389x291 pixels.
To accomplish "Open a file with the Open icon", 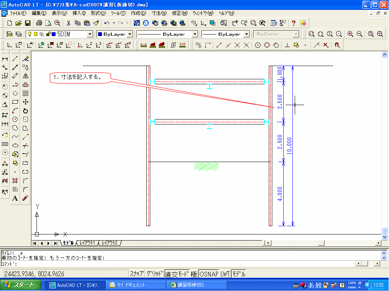I will click(19, 23).
